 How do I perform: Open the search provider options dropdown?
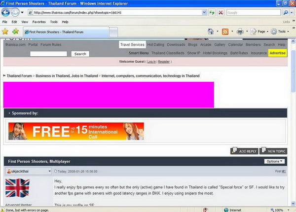292,13
